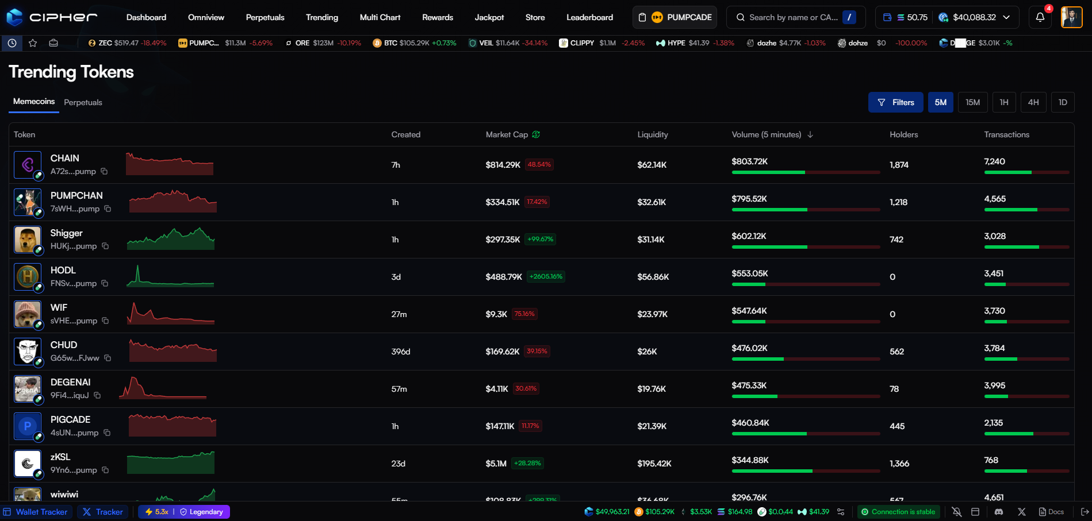1092x521 pixels.
Task: Click the notification bell icon
Action: (x=1040, y=17)
